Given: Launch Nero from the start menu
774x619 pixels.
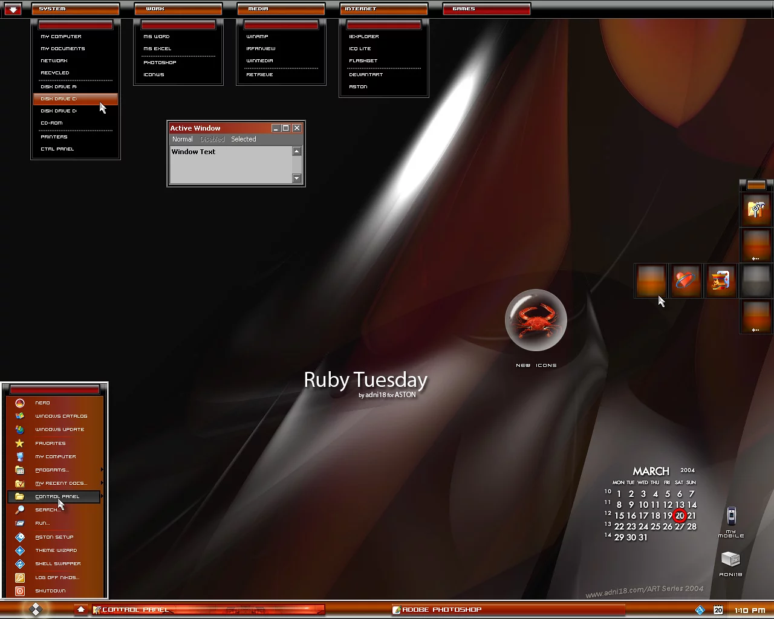Looking at the screenshot, I should pos(42,403).
